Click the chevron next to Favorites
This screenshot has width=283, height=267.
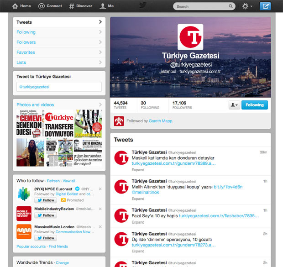click(100, 52)
